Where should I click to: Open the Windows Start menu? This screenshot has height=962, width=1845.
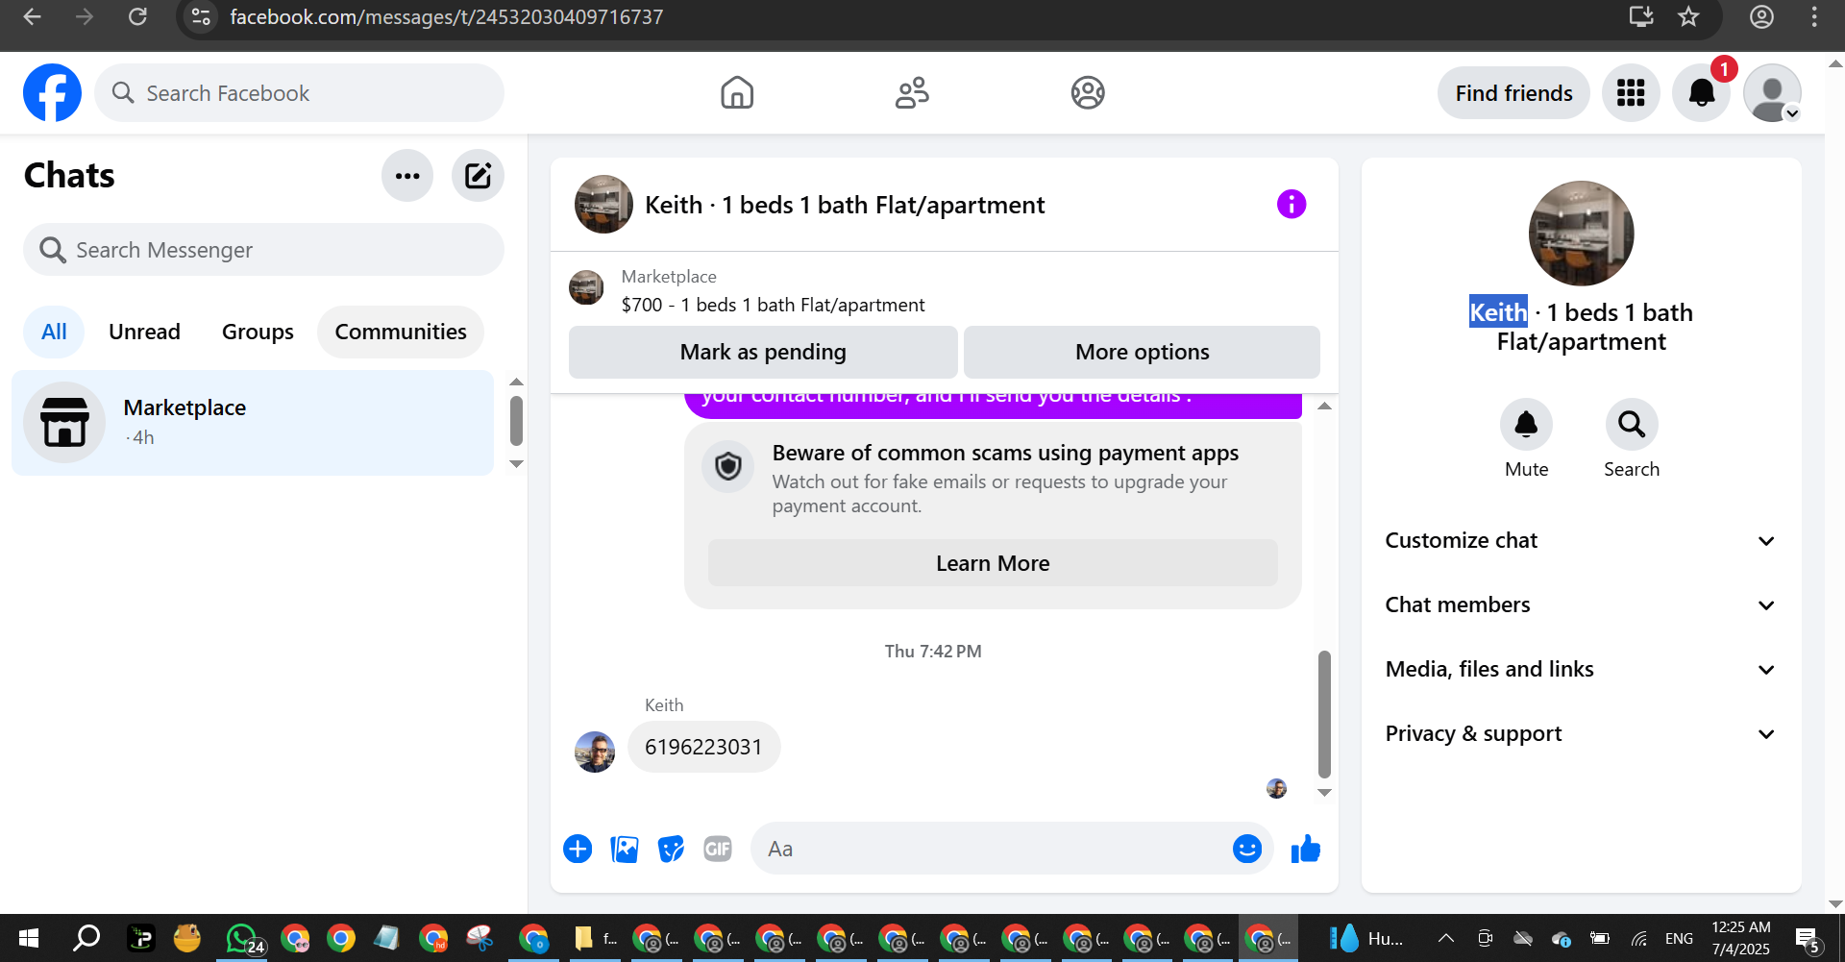click(29, 938)
